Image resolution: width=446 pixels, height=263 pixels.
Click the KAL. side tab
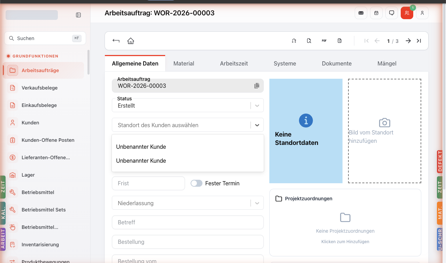click(3, 213)
